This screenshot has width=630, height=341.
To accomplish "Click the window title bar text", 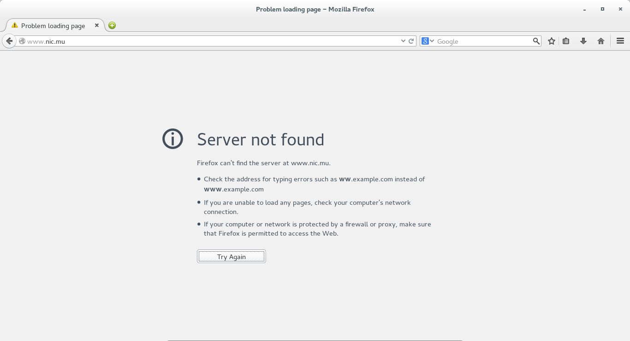I will point(315,9).
